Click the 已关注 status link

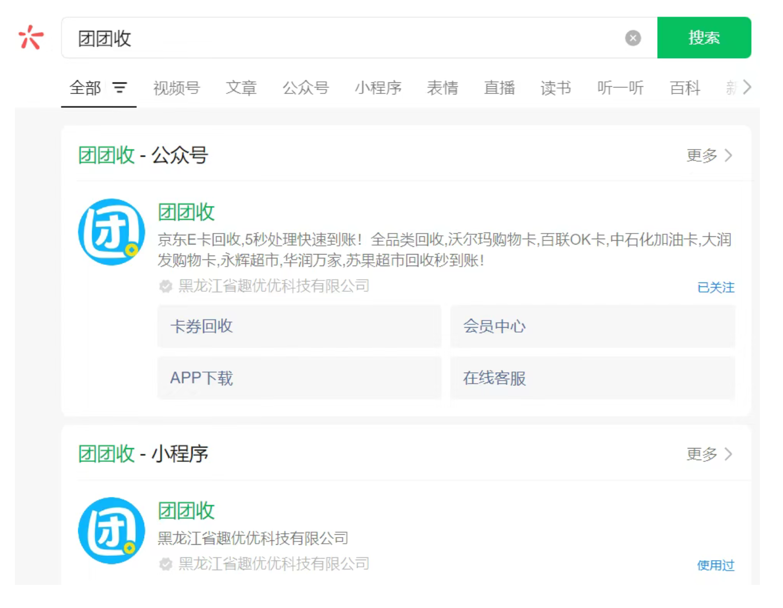(715, 288)
